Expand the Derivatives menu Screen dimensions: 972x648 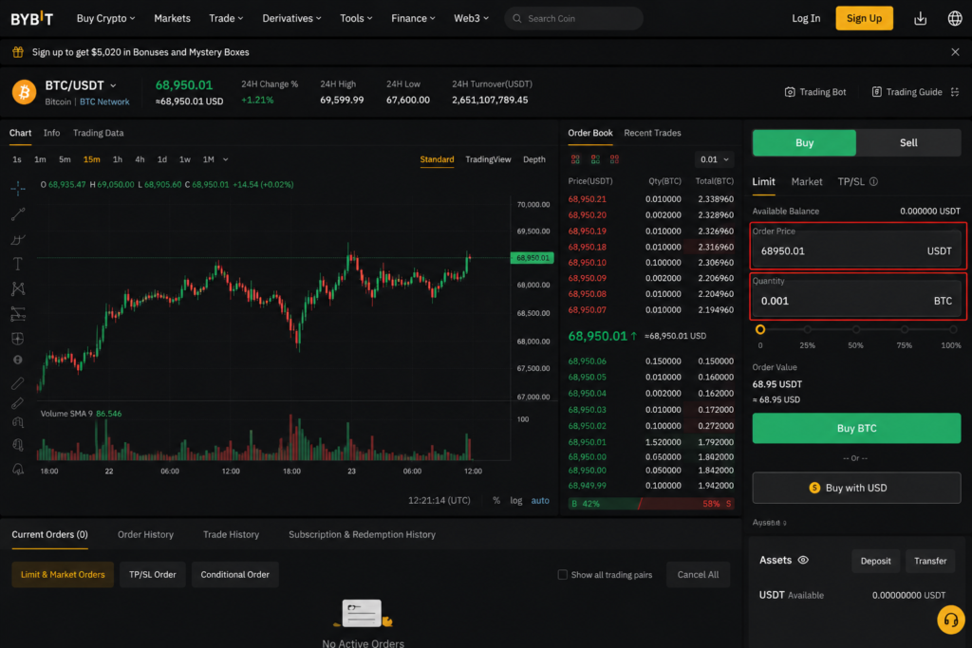[292, 19]
